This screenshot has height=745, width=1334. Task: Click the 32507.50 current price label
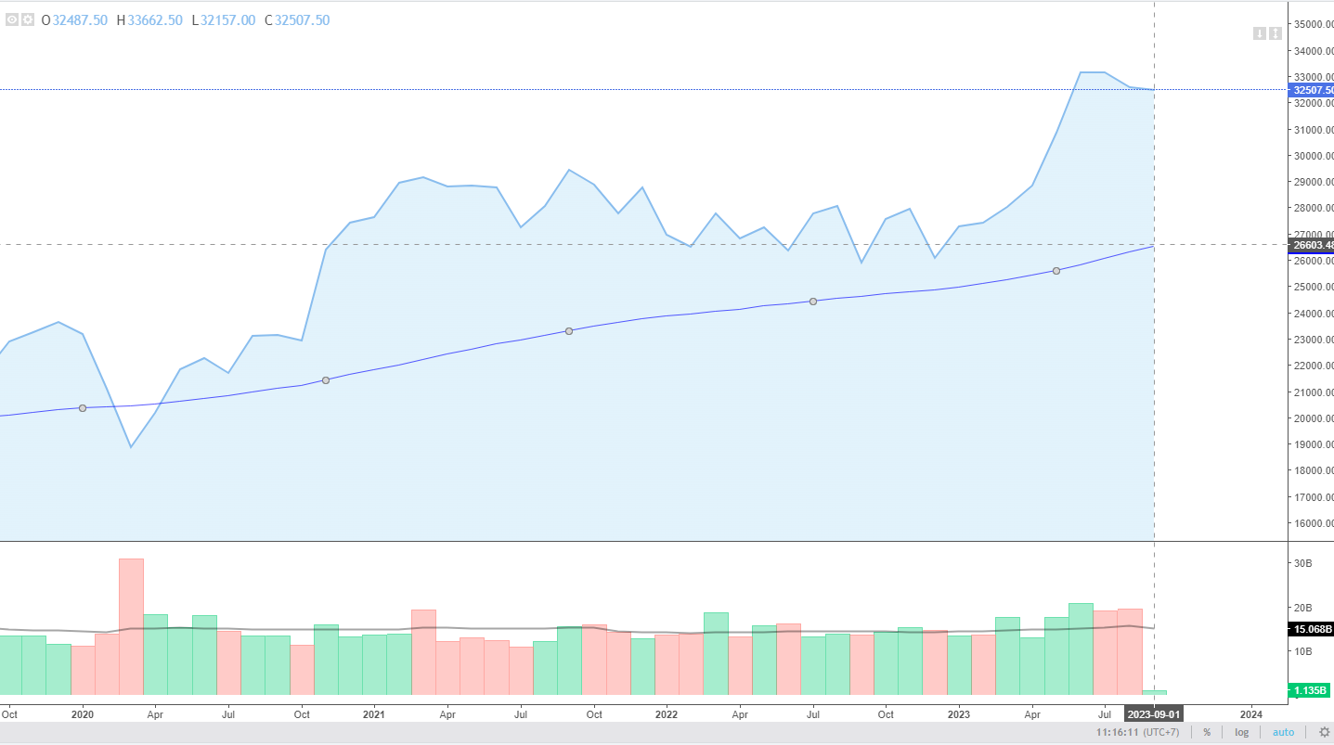(x=1311, y=90)
